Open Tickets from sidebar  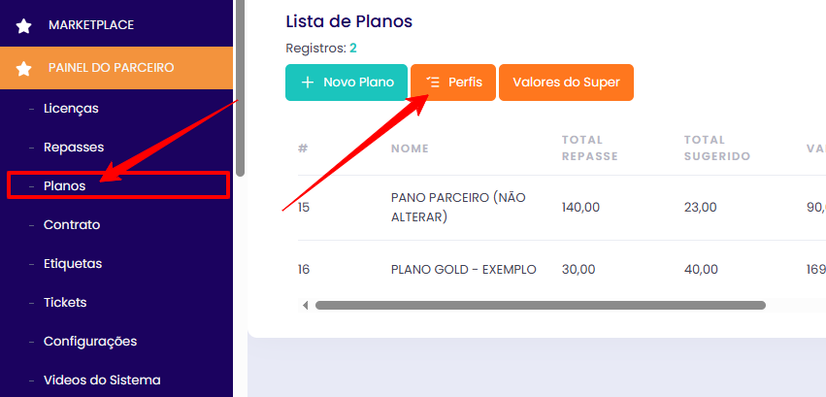click(65, 303)
